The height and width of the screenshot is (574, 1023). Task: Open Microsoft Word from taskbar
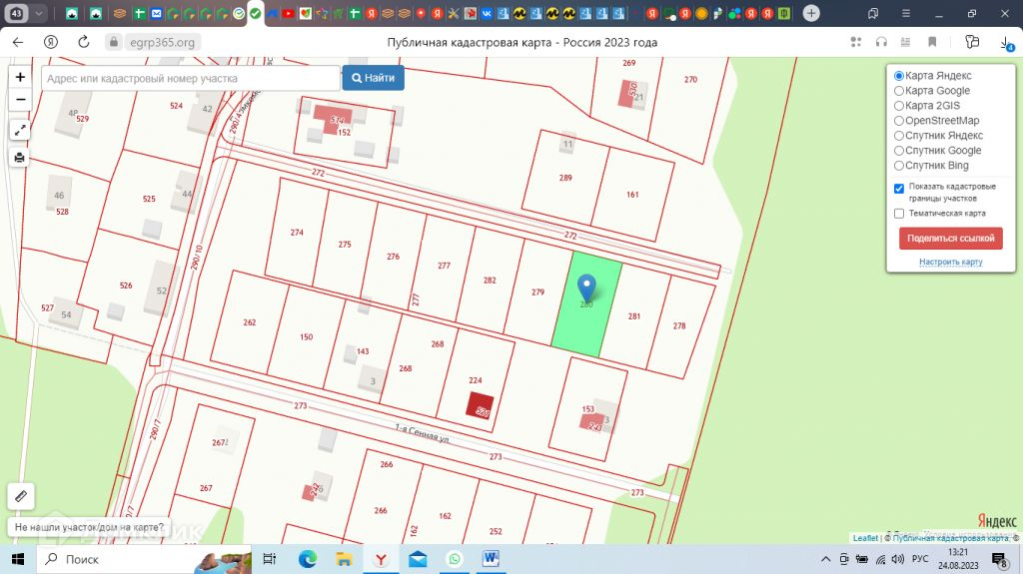pyautogui.click(x=491, y=559)
